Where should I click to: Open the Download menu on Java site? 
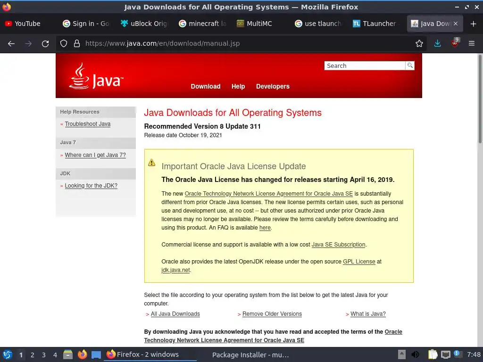(x=206, y=87)
